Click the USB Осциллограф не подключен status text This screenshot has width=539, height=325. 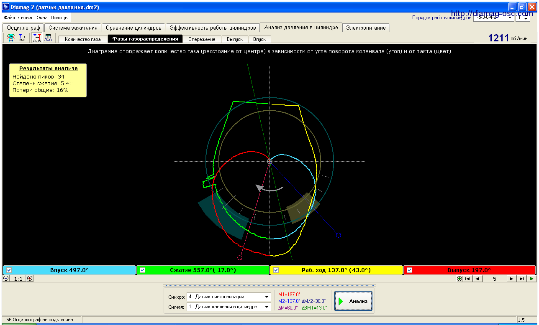38,320
